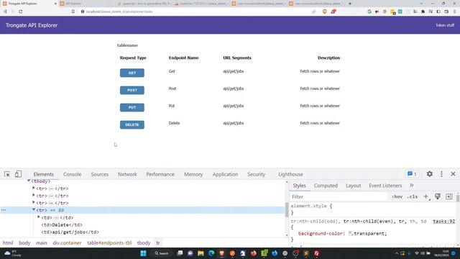Open the issues counter badge showing 1
The width and height of the screenshot is (460, 259).
click(412, 174)
